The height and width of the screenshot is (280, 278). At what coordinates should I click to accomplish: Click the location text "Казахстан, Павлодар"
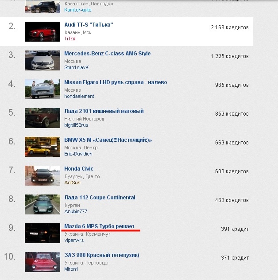[89, 4]
